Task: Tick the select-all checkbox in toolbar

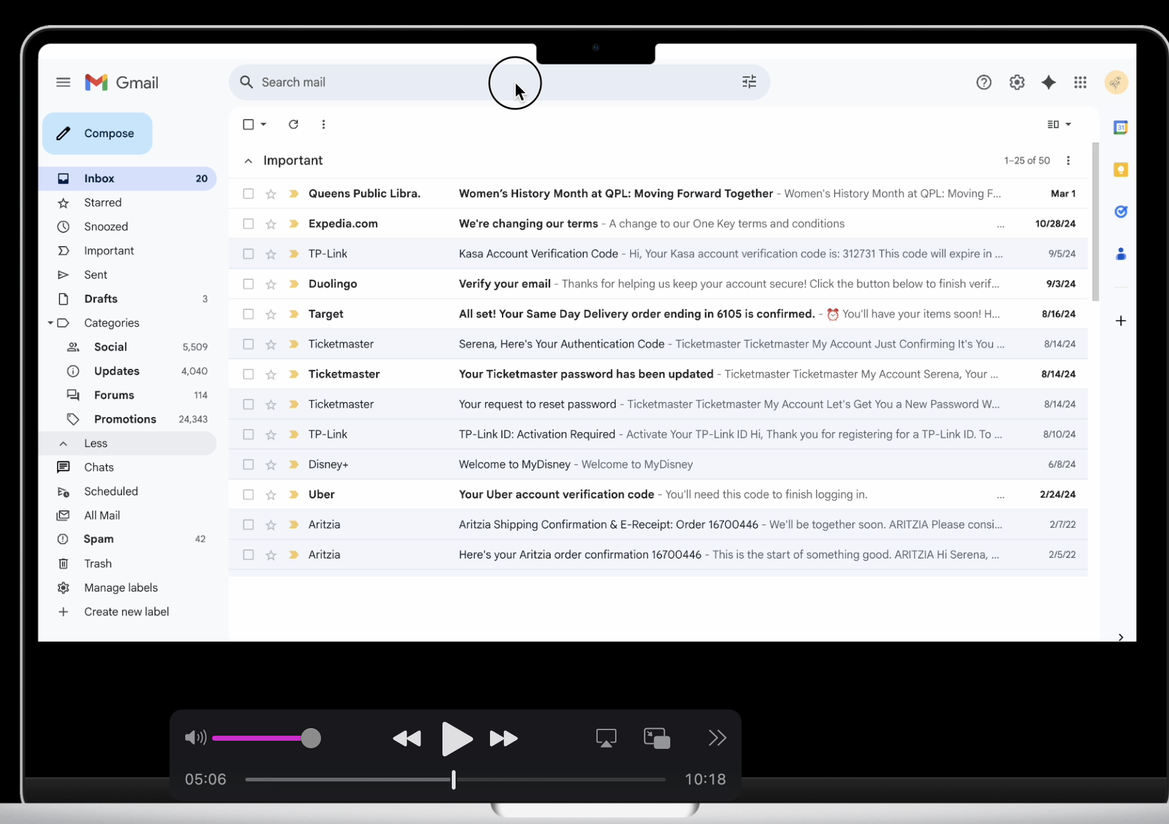Action: pyautogui.click(x=248, y=124)
